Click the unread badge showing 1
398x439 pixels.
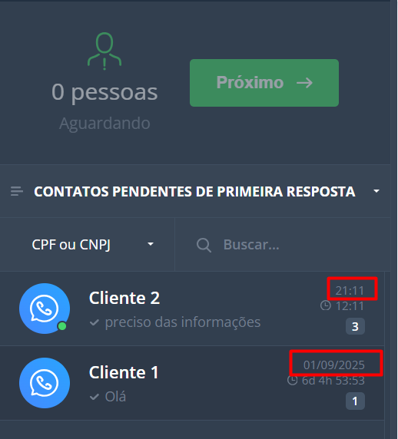click(x=355, y=401)
